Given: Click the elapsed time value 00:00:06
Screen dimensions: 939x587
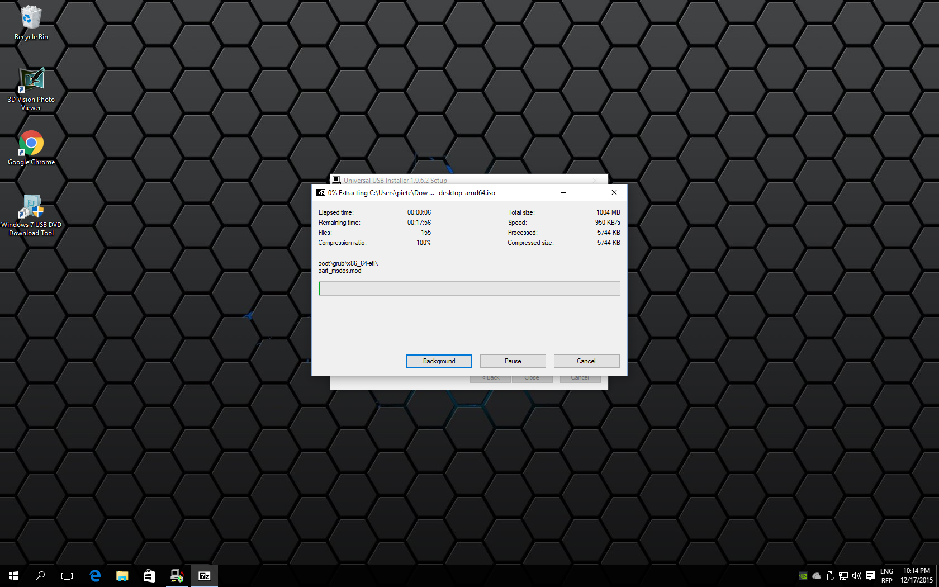Looking at the screenshot, I should (x=419, y=212).
